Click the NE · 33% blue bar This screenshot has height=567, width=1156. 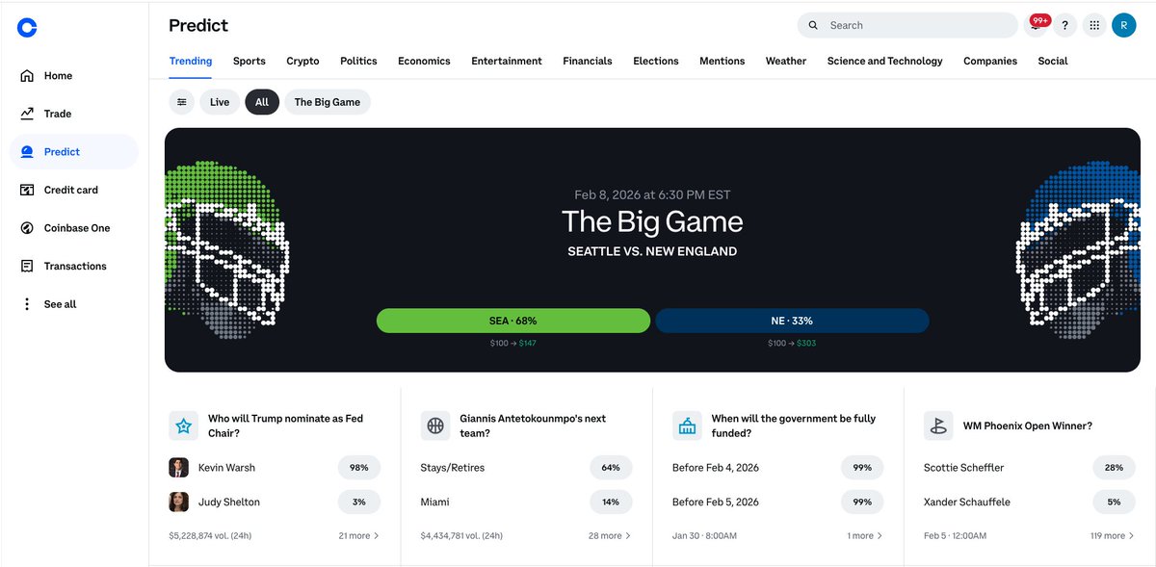pos(792,321)
